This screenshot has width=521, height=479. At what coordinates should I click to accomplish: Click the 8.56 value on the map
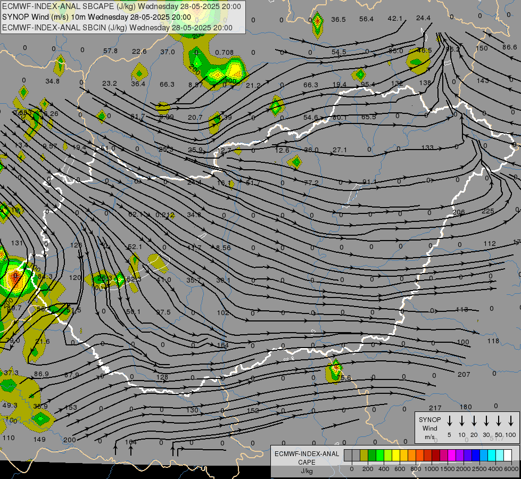coord(224,247)
